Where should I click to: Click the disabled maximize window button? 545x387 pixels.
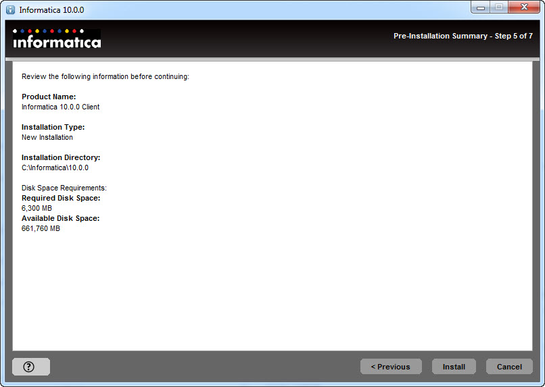click(499, 7)
